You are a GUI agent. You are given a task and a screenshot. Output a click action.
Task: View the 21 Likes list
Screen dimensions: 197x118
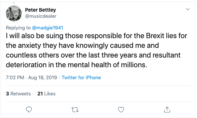[46, 94]
